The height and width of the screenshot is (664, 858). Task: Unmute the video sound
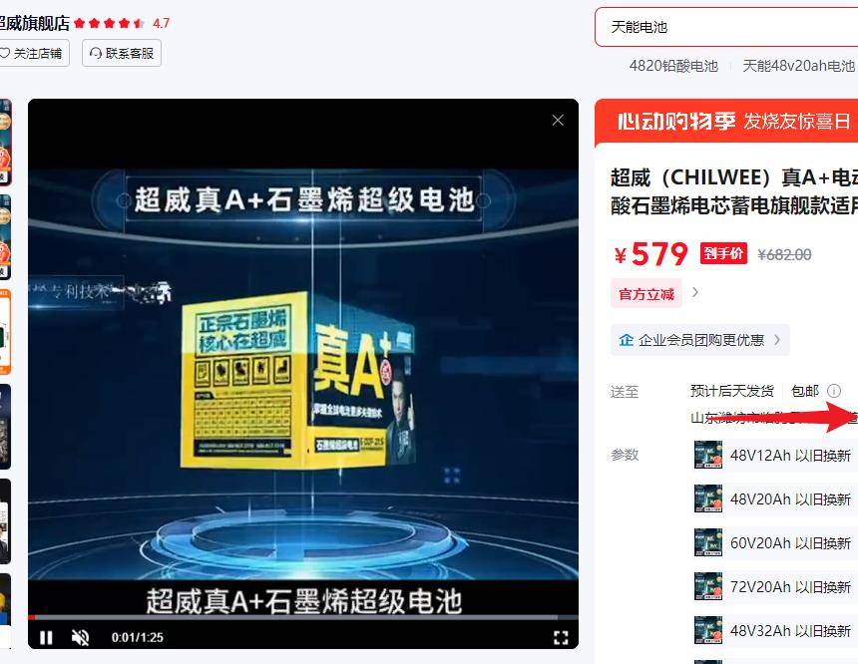tap(81, 637)
